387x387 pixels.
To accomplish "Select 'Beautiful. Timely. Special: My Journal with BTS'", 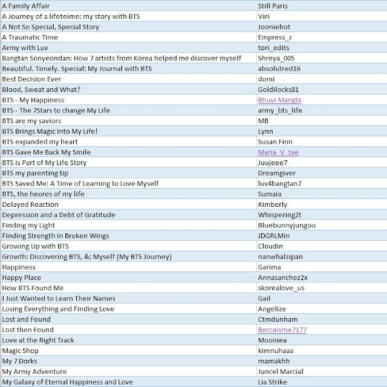I will pyautogui.click(x=129, y=68).
